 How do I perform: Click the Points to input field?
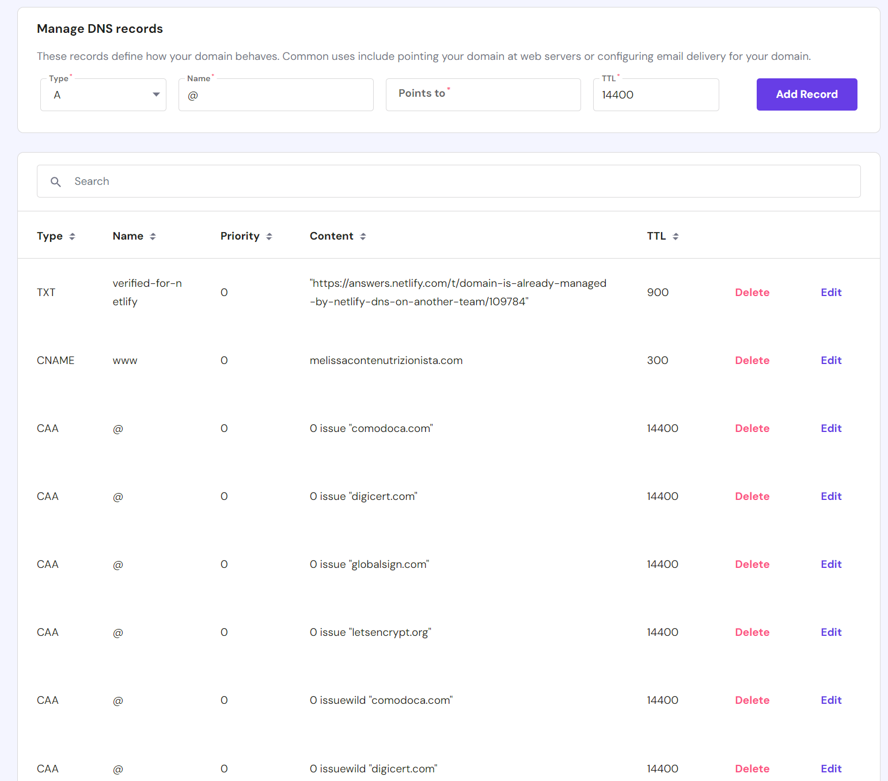pyautogui.click(x=483, y=95)
